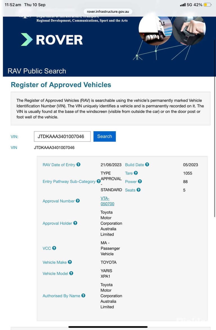Click the 21/06/2023 entry date value

pyautogui.click(x=111, y=165)
